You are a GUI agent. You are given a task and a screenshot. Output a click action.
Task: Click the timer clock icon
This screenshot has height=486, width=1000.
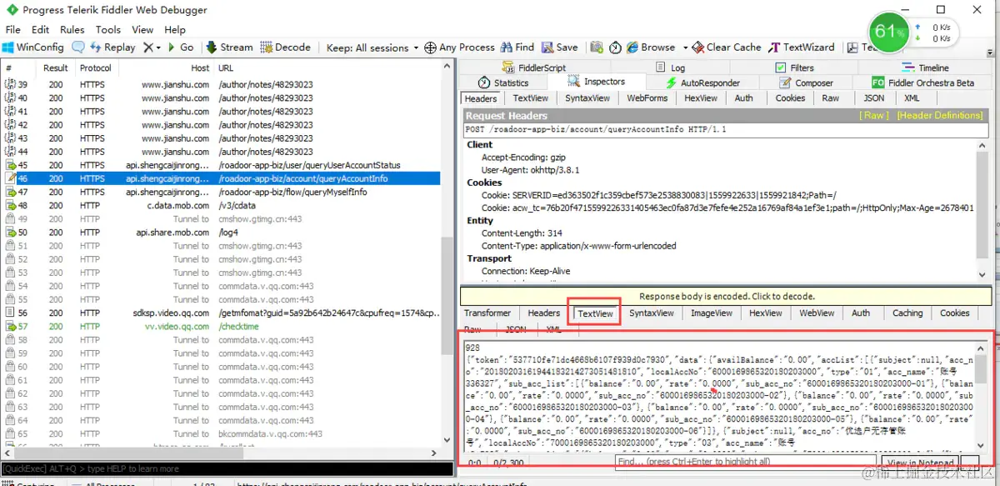(x=617, y=48)
